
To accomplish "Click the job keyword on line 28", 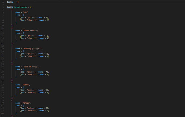I will coord(22,72).
